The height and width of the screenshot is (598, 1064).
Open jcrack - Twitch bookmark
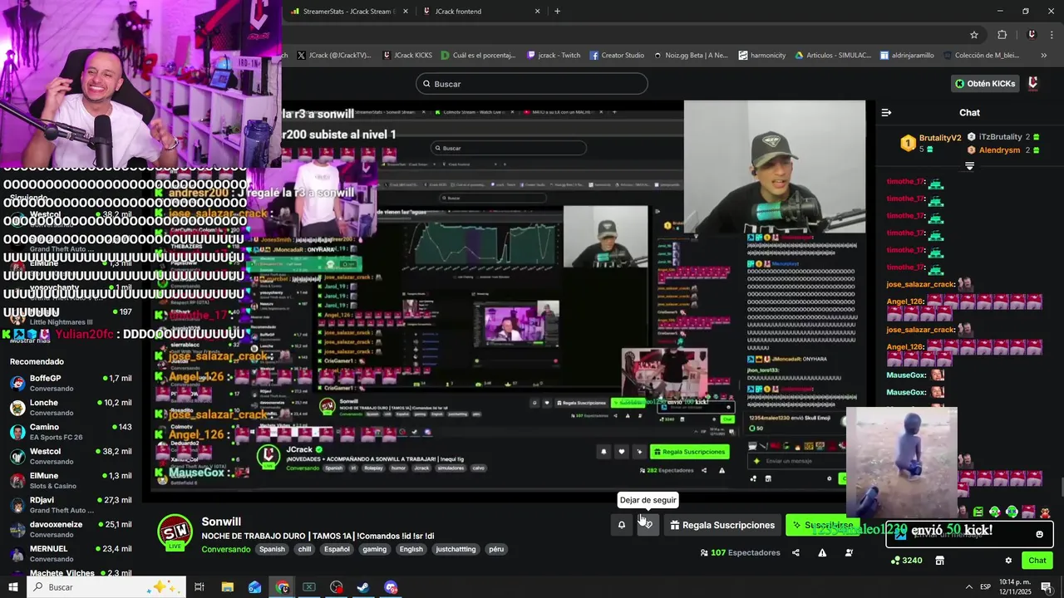point(554,56)
